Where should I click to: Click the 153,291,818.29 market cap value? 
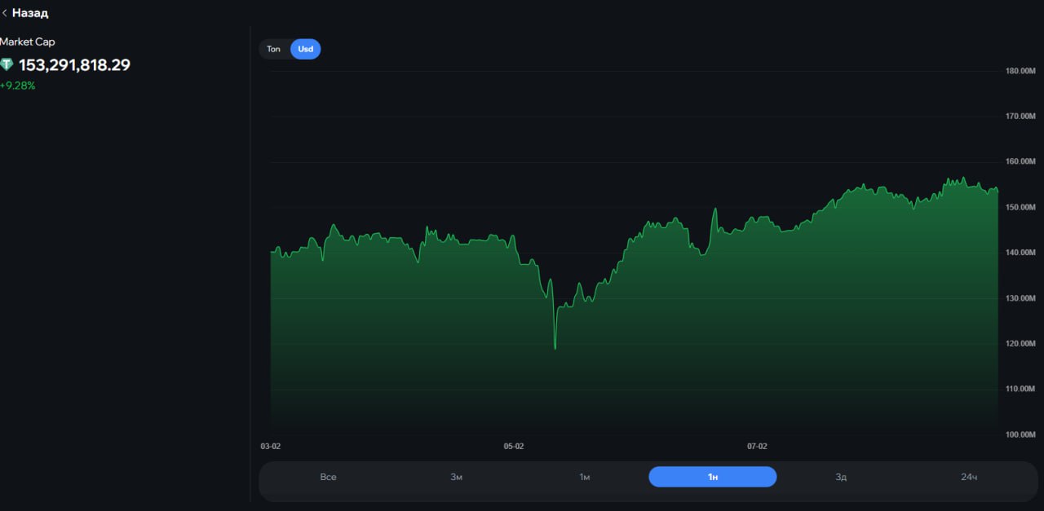(74, 65)
